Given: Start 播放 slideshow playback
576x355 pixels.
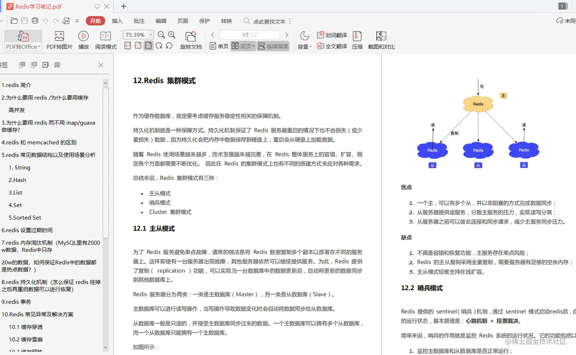Looking at the screenshot, I should (83, 39).
